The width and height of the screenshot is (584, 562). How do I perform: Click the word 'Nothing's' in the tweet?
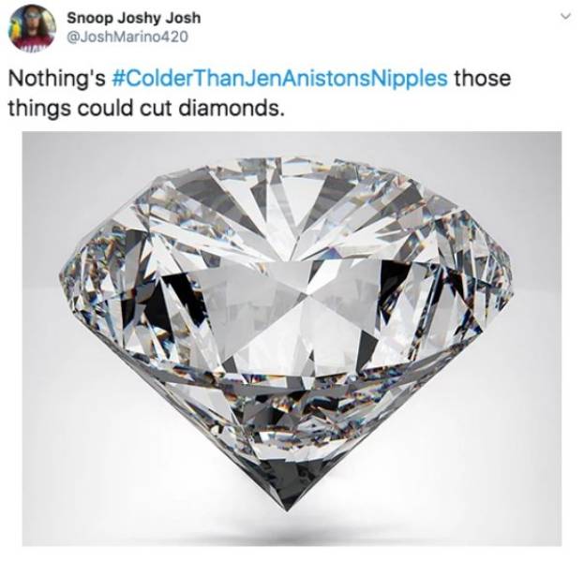(57, 79)
